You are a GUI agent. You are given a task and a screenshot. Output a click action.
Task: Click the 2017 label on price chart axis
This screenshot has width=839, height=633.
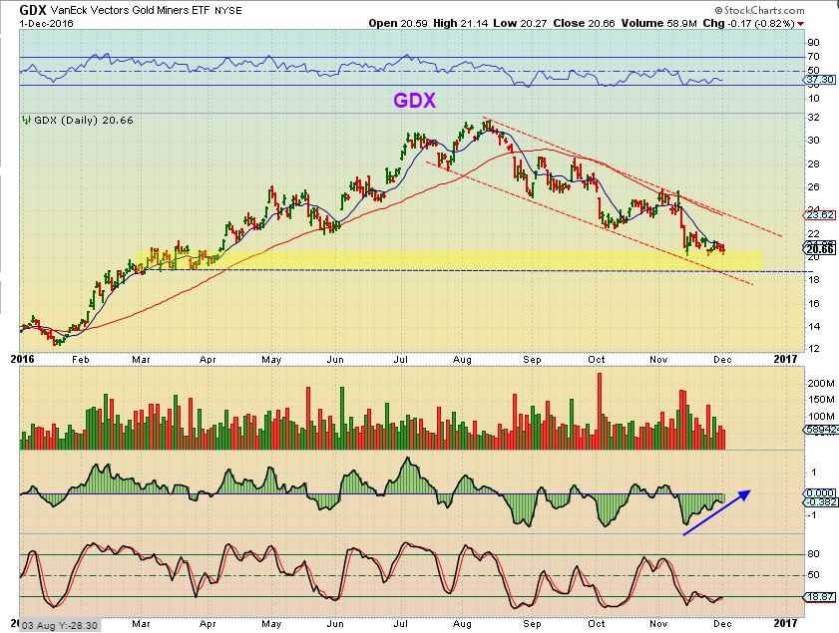(x=785, y=359)
